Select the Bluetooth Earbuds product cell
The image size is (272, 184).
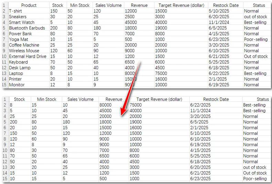[x=29, y=28]
